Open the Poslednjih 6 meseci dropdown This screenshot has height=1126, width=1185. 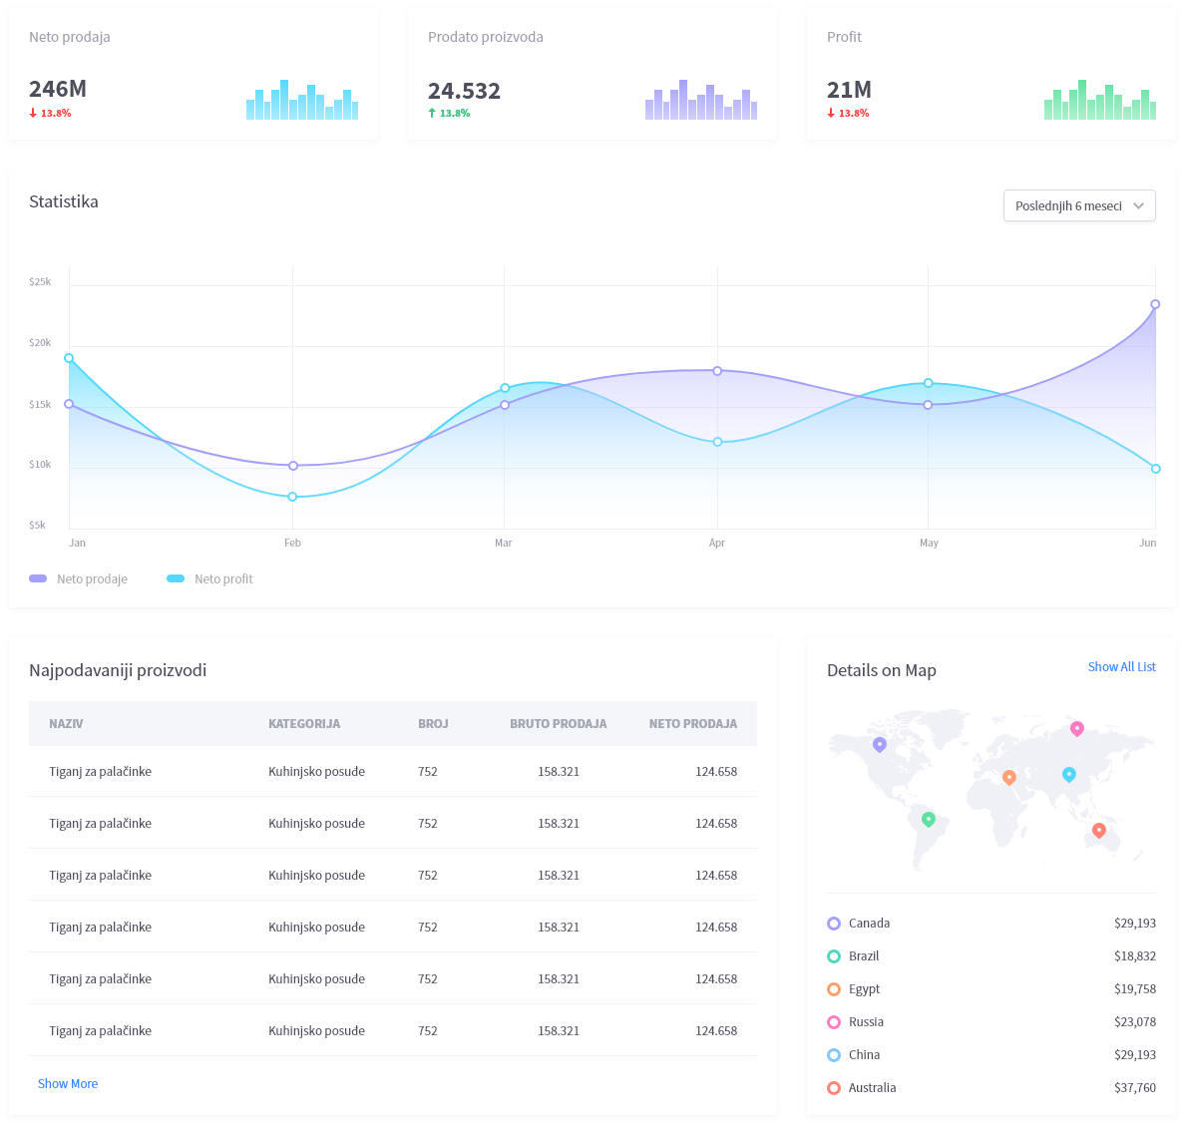tap(1078, 205)
